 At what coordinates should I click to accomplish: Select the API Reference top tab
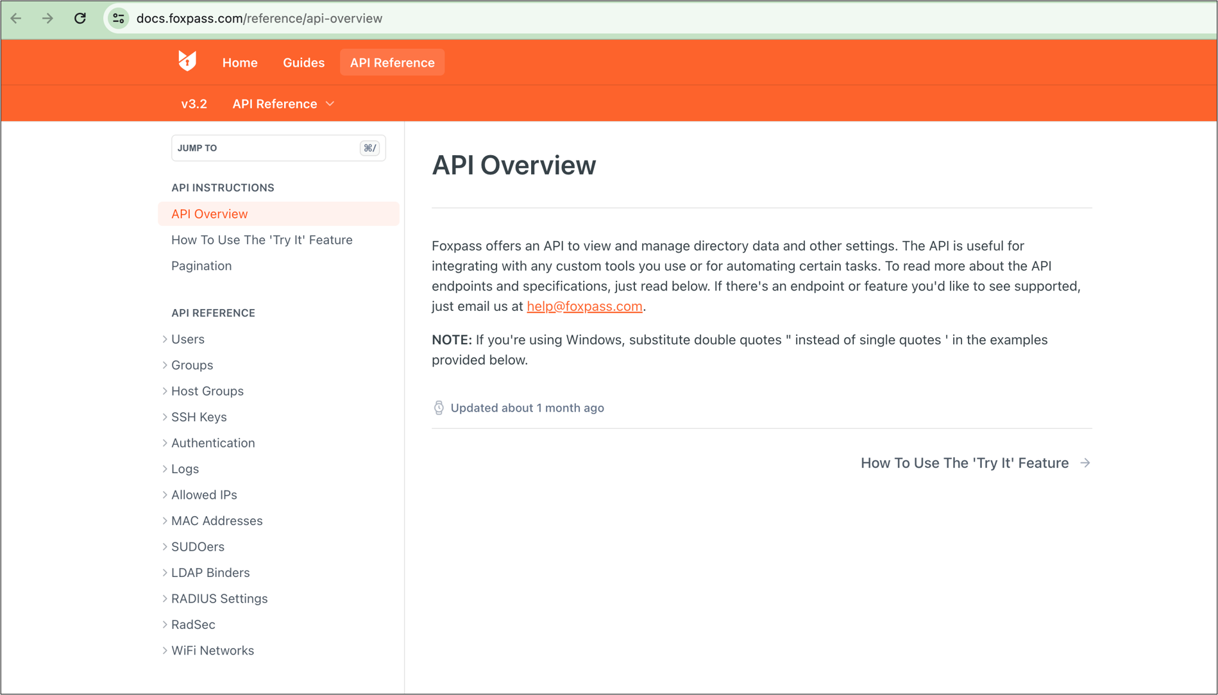[392, 63]
